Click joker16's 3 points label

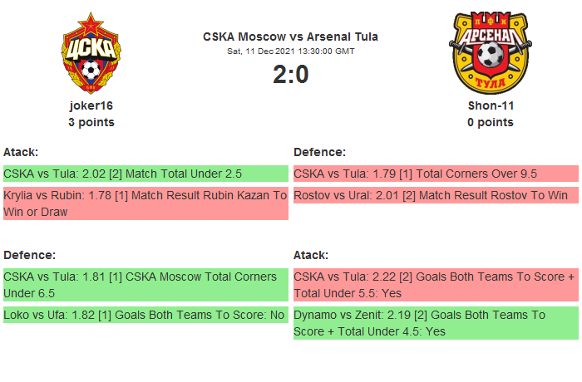pyautogui.click(x=91, y=122)
